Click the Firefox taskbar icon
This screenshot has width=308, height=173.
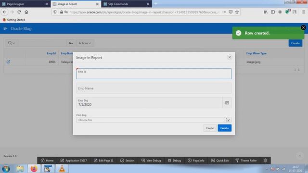point(34,169)
